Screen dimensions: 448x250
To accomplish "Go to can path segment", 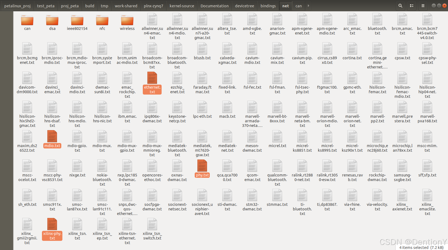I will tap(298, 6).
